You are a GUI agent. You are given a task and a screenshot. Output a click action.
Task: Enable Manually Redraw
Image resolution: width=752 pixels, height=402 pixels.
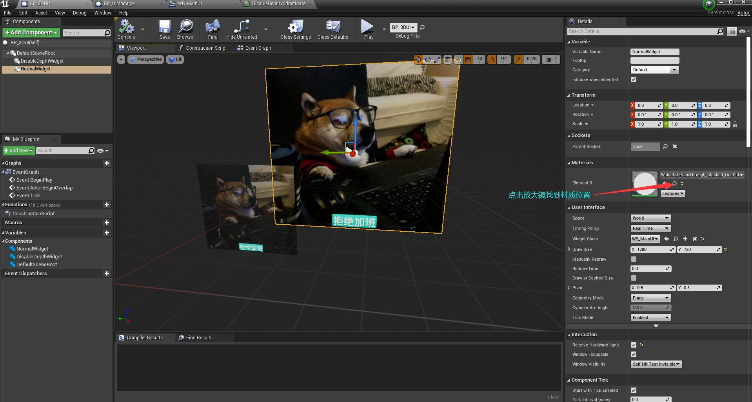[x=634, y=259]
